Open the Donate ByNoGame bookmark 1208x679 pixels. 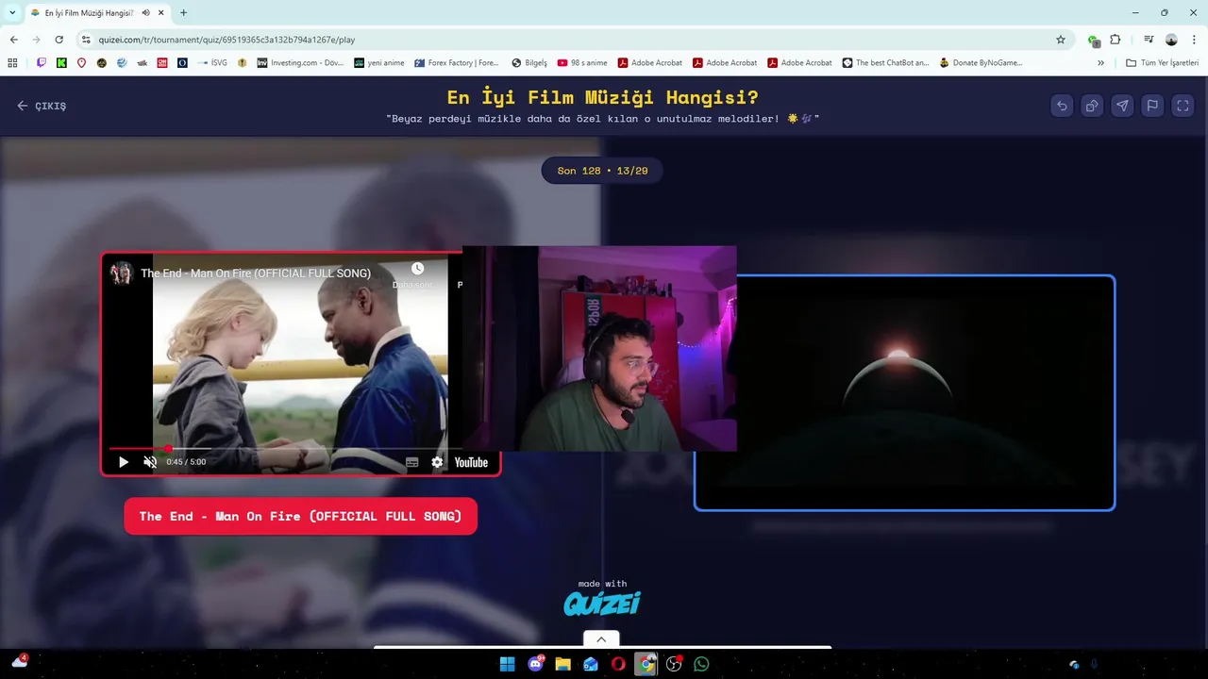tap(981, 63)
